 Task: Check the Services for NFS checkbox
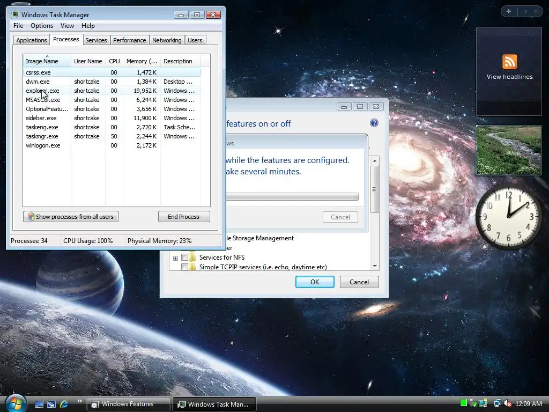pos(184,257)
